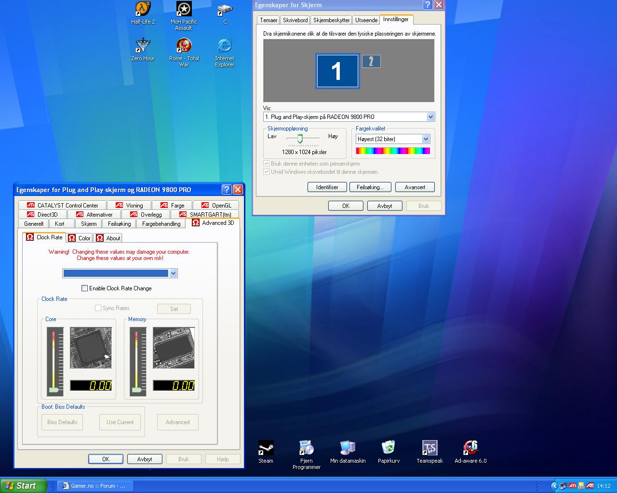Switch to the Temaer tab
Viewport: 617px width, 493px height.
(x=268, y=20)
